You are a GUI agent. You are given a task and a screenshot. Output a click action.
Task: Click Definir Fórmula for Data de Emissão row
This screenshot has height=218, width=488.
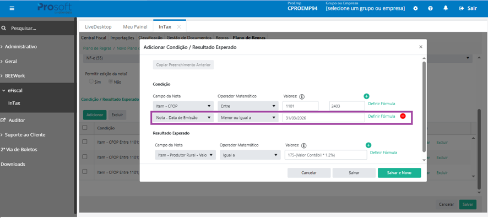(x=382, y=116)
